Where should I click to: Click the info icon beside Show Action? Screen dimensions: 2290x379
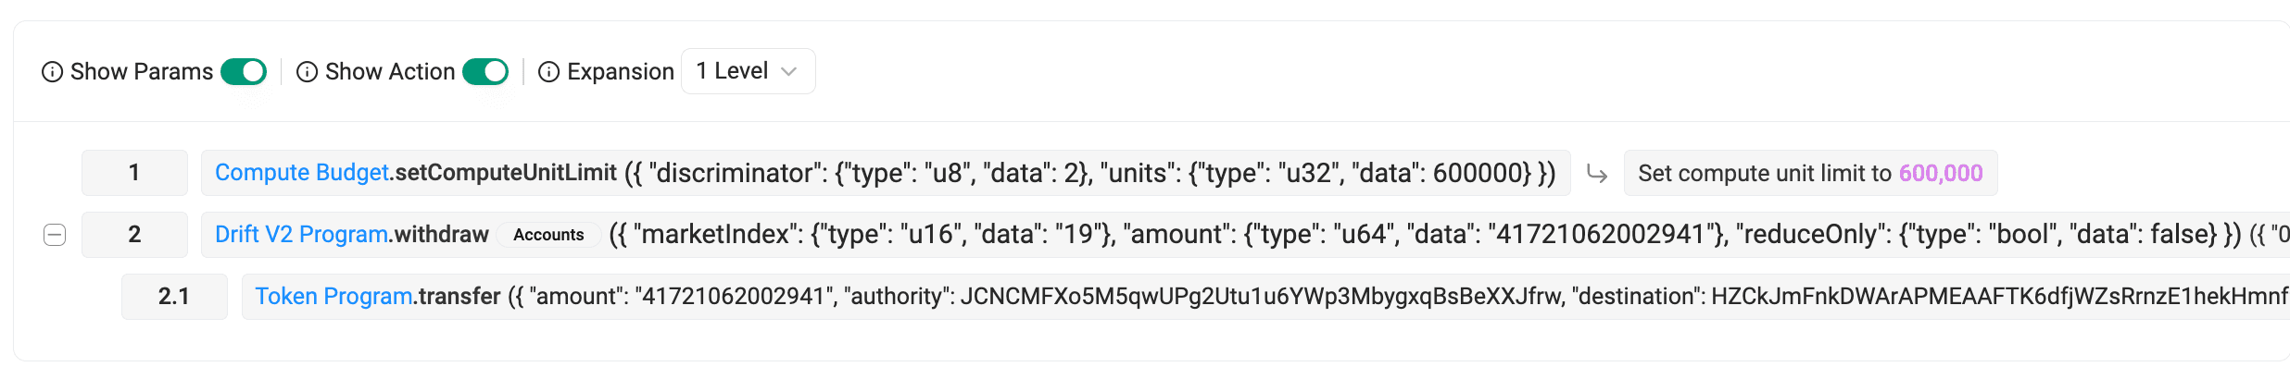[x=307, y=72]
